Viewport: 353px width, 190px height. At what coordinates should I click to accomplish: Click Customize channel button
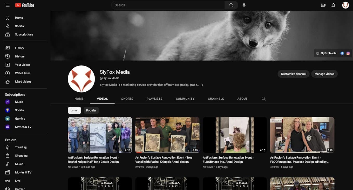(294, 74)
